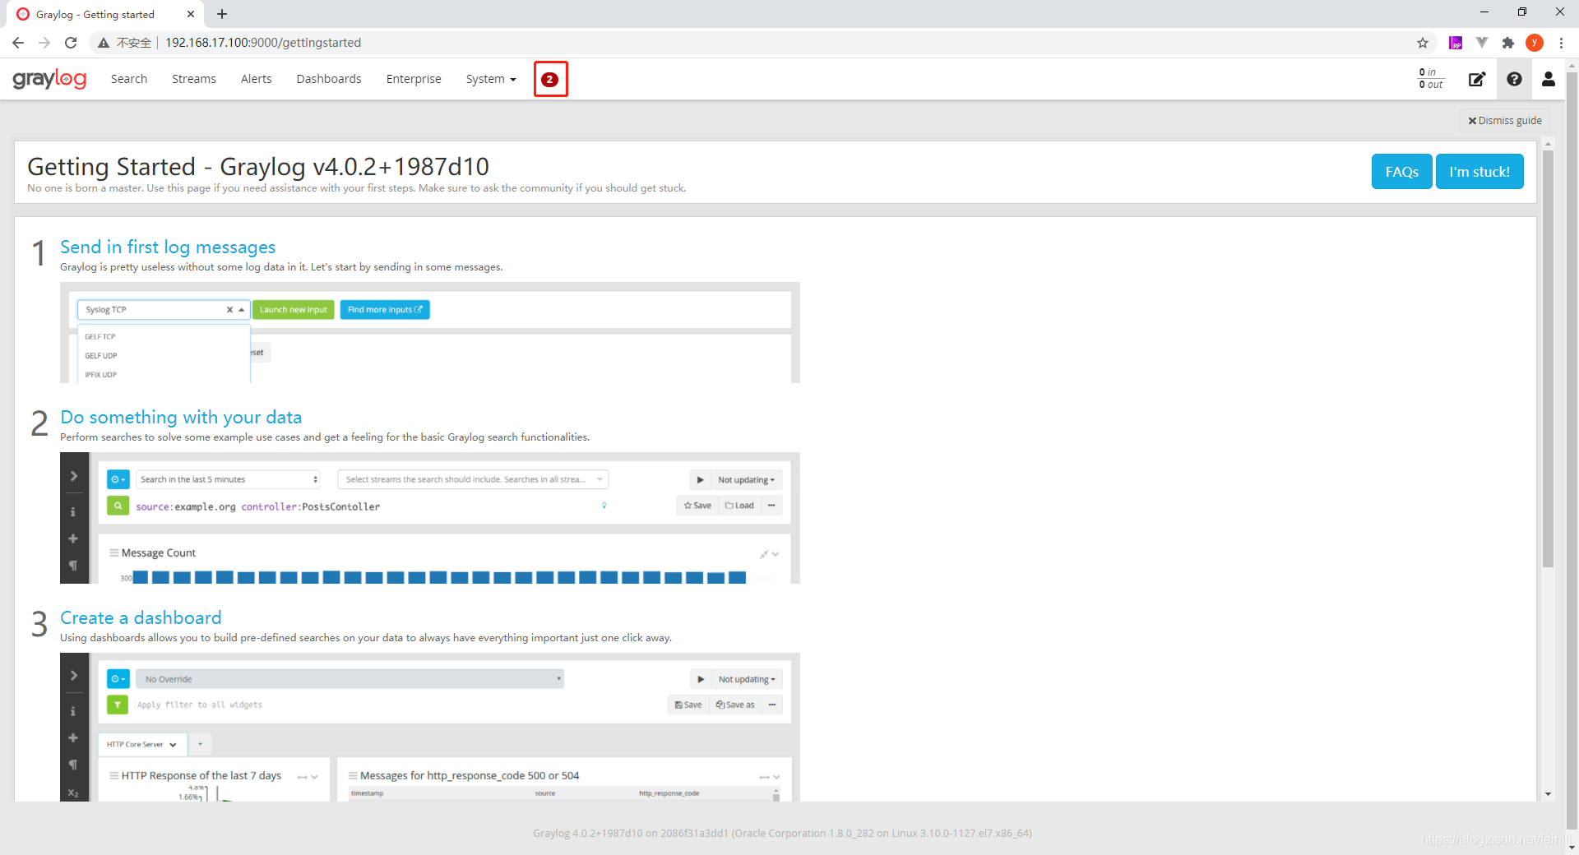Click the Graylog logo
1579x855 pixels.
pos(49,79)
